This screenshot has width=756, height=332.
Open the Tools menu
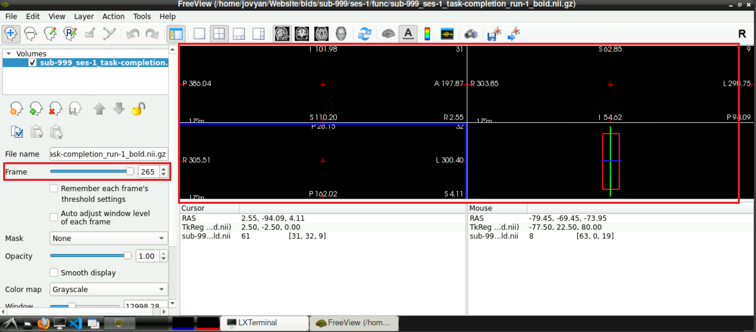142,16
